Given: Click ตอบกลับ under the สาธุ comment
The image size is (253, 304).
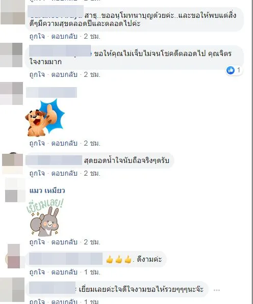Looking at the screenshot, I should [x=64, y=37].
